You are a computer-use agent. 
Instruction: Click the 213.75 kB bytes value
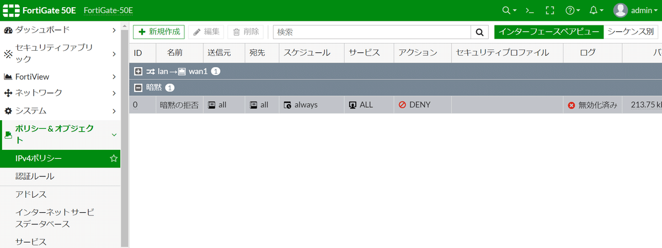[x=646, y=105]
